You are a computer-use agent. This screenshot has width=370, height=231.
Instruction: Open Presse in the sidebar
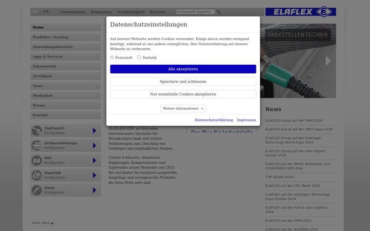[x=66, y=105]
